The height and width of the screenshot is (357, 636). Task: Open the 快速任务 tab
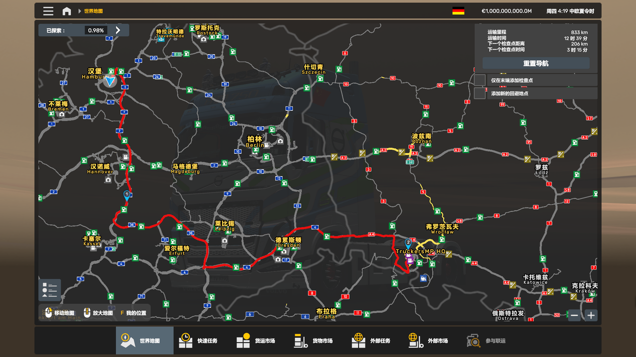(202, 341)
